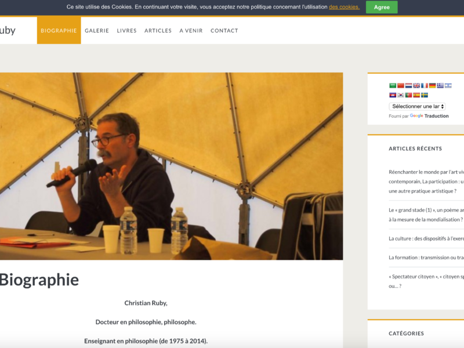Accept cookies with the Agree button
464x348 pixels.
point(382,7)
